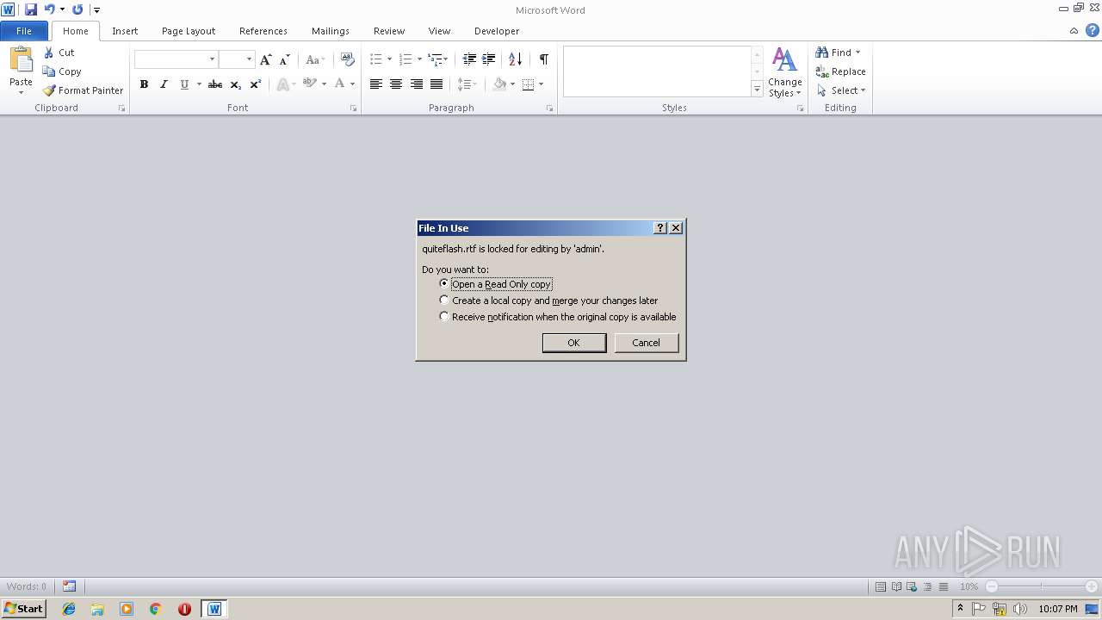This screenshot has width=1102, height=620.
Task: Switch to the References tab
Action: tap(263, 31)
